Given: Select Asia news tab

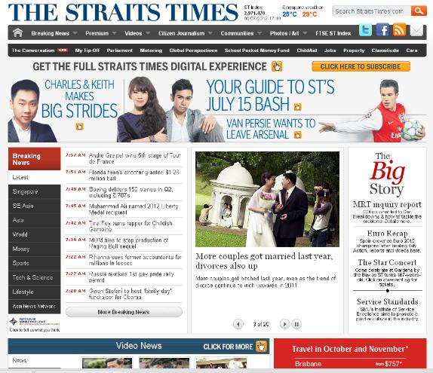Looking at the screenshot, I should [x=34, y=220].
